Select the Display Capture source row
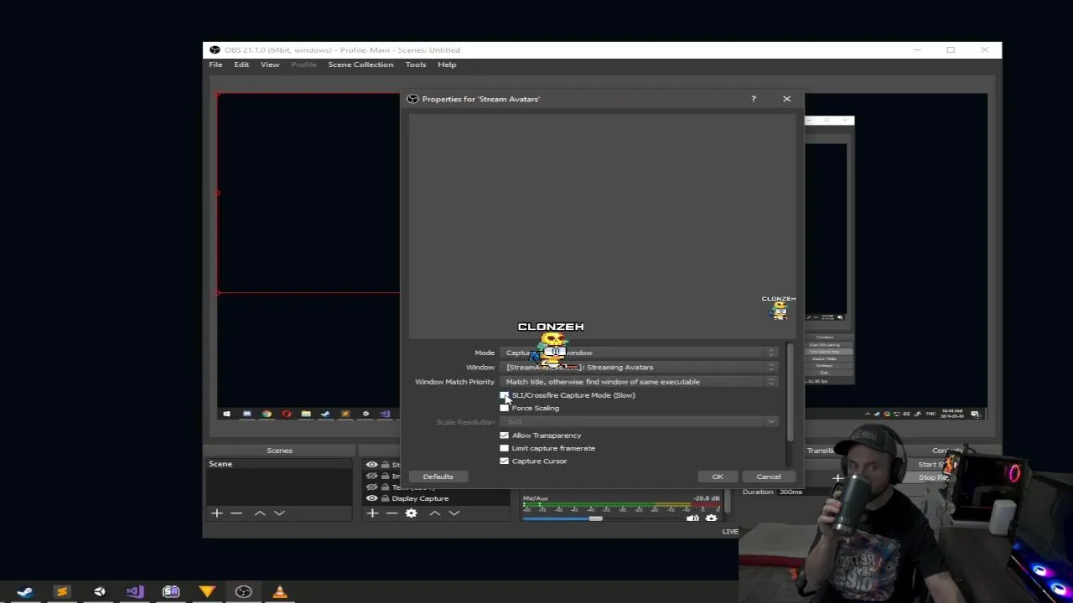The width and height of the screenshot is (1073, 603). [x=436, y=498]
